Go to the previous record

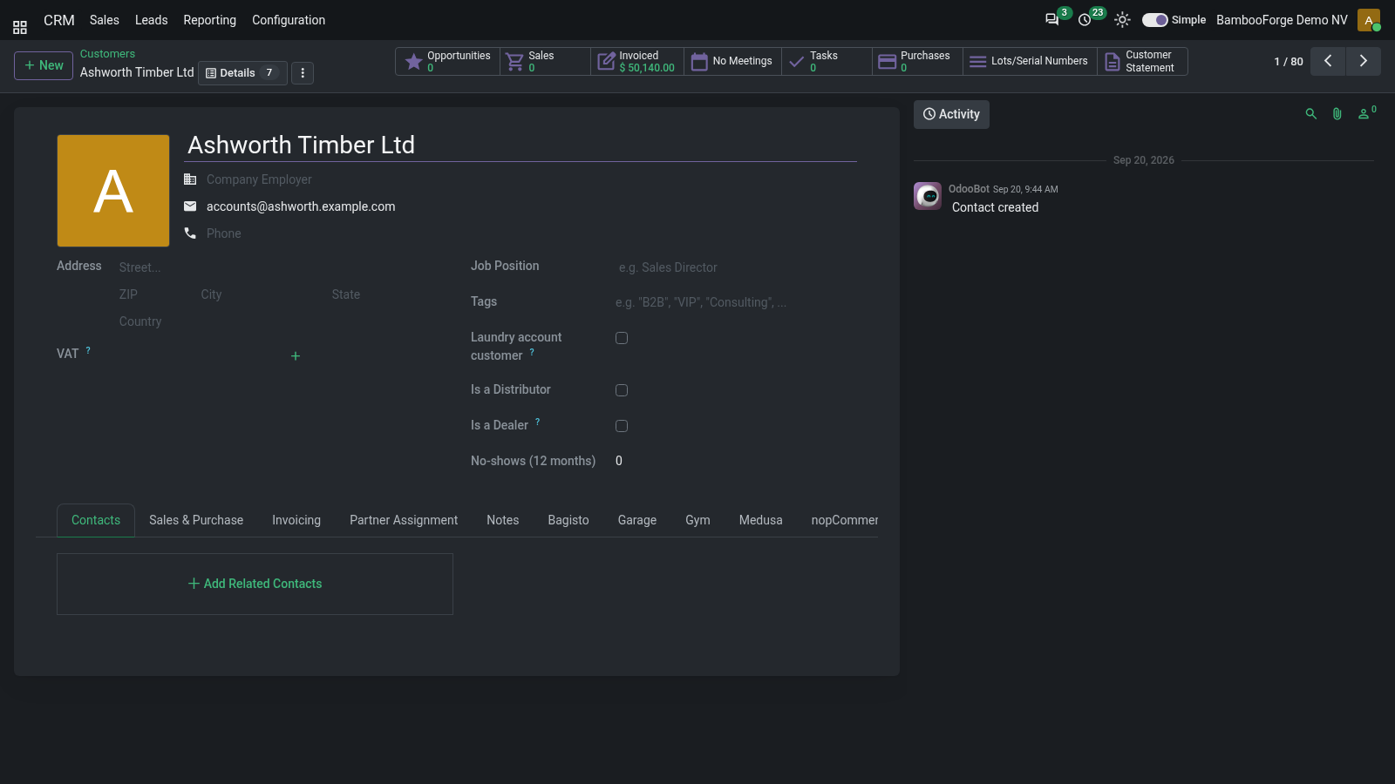(1328, 61)
